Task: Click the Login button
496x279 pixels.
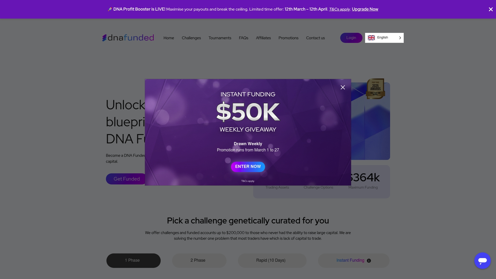Action: 351,38
